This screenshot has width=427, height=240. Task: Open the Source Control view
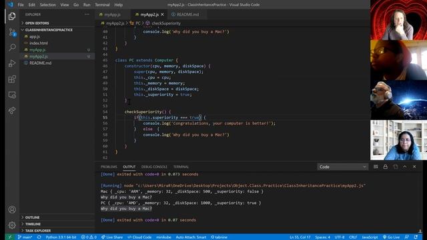coord(12,32)
